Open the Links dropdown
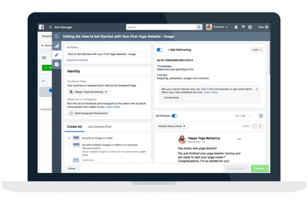This screenshot has height=205, width=308. pos(256,50)
